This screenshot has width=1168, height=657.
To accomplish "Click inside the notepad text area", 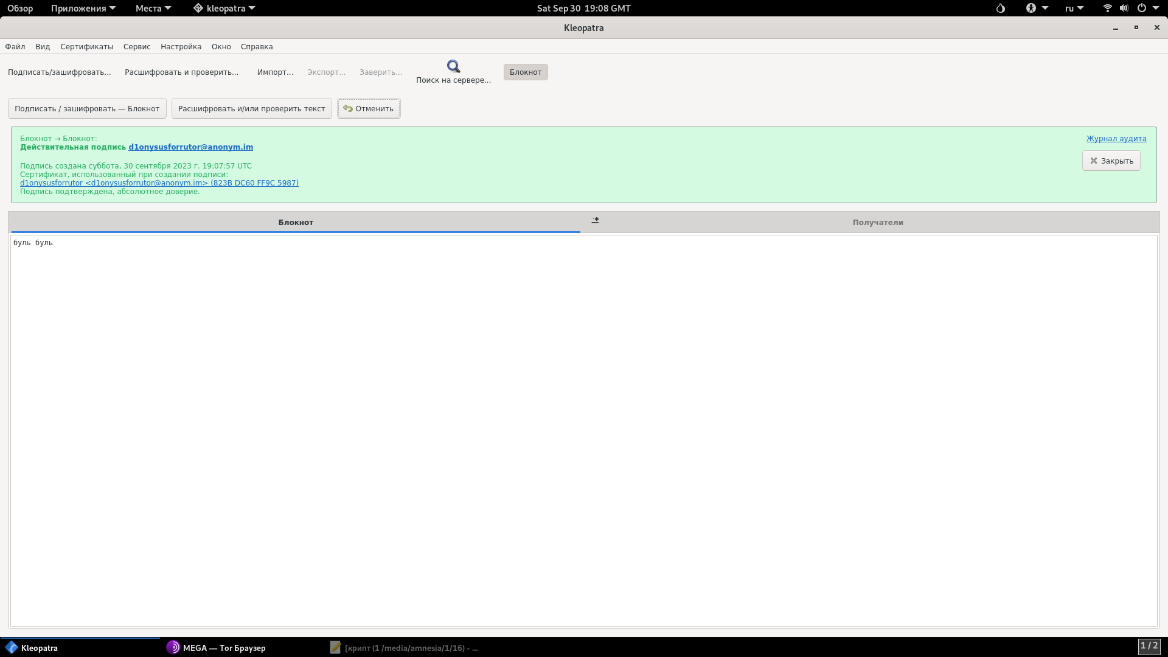I will pyautogui.click(x=583, y=426).
